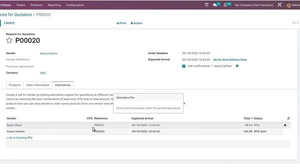This screenshot has height=168, width=300.
Task: Click the Reference column header
Action: click(101, 118)
